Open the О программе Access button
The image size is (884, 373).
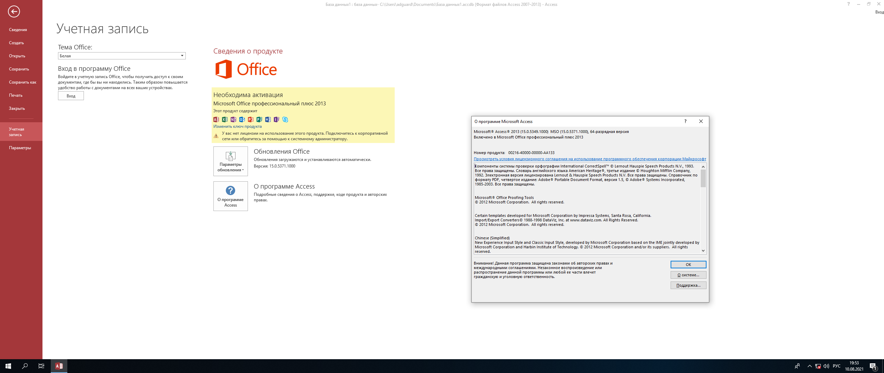click(x=230, y=196)
